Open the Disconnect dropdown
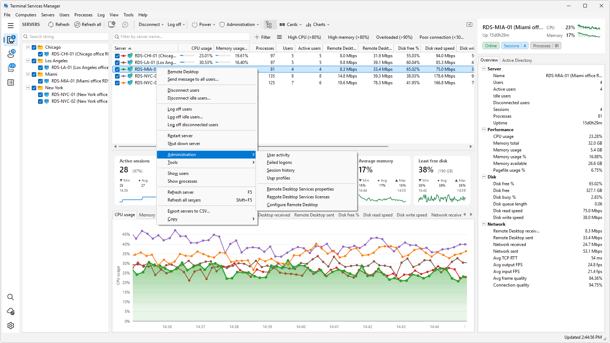This screenshot has height=343, width=610. coord(151,25)
